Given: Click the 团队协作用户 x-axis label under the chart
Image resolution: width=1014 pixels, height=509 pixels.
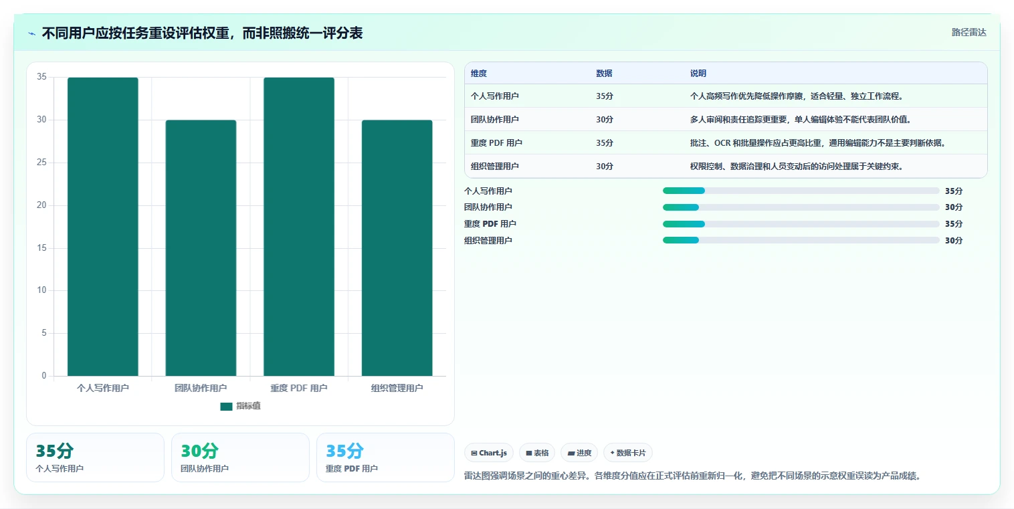Looking at the screenshot, I should coord(201,388).
